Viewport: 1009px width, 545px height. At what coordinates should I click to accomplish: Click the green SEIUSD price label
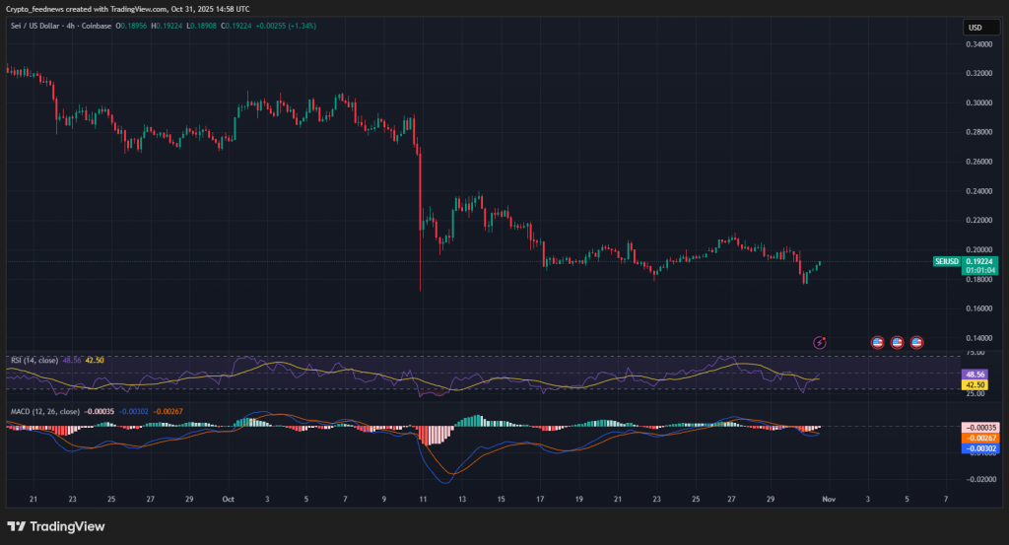(x=946, y=261)
